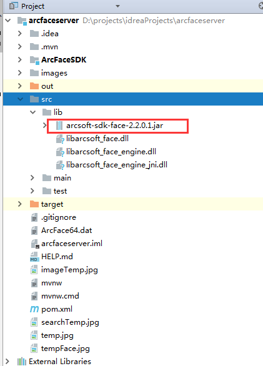Viewport: 263px width, 366px height.
Task: Expand the out folder
Action: tap(20, 86)
